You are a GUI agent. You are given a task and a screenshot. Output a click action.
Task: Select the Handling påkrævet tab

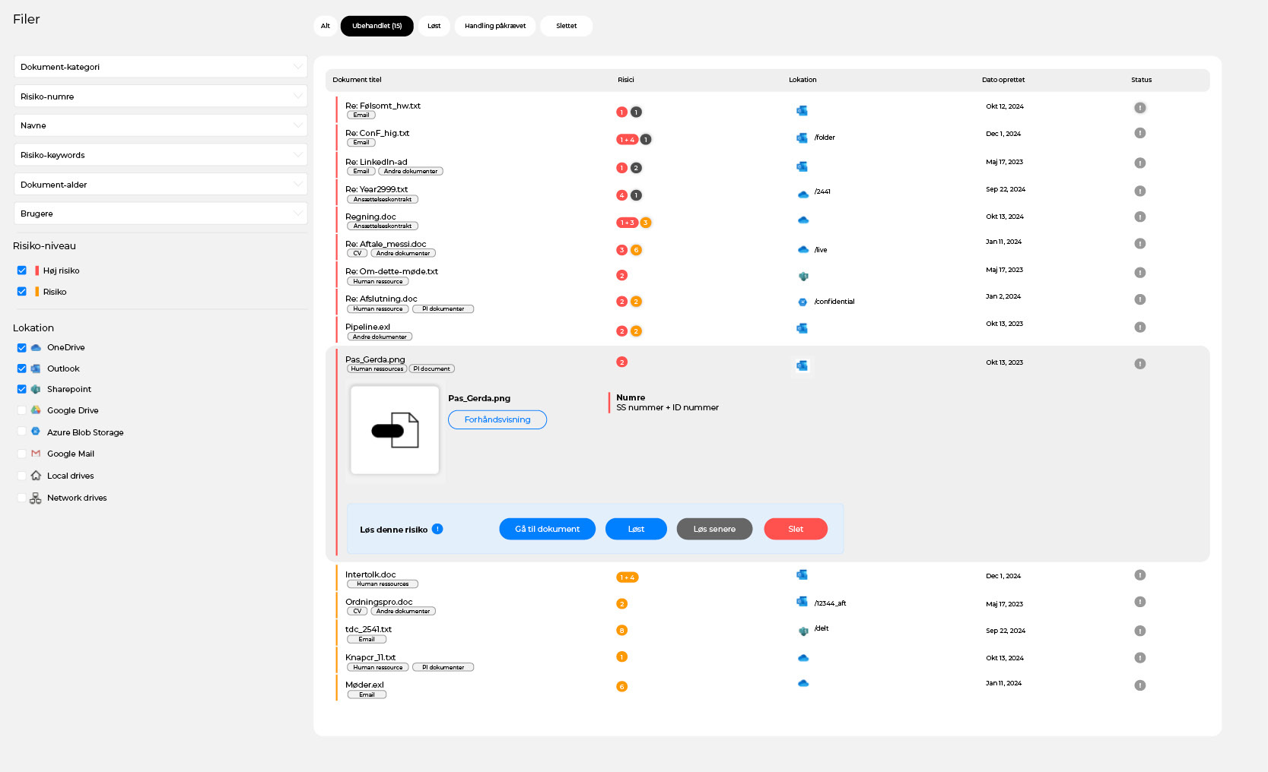[x=494, y=26]
